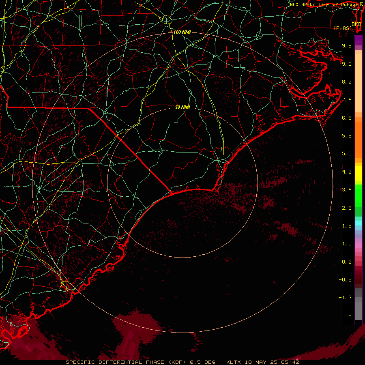
Task: Click the 50 NMI range ring label
Action: (x=182, y=107)
